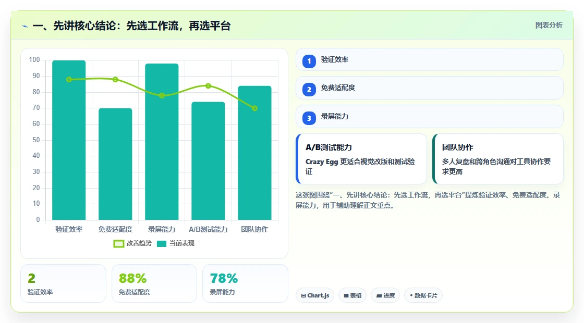The image size is (584, 323).
Task: Click the x-axis label 团队协作
Action: (x=255, y=230)
